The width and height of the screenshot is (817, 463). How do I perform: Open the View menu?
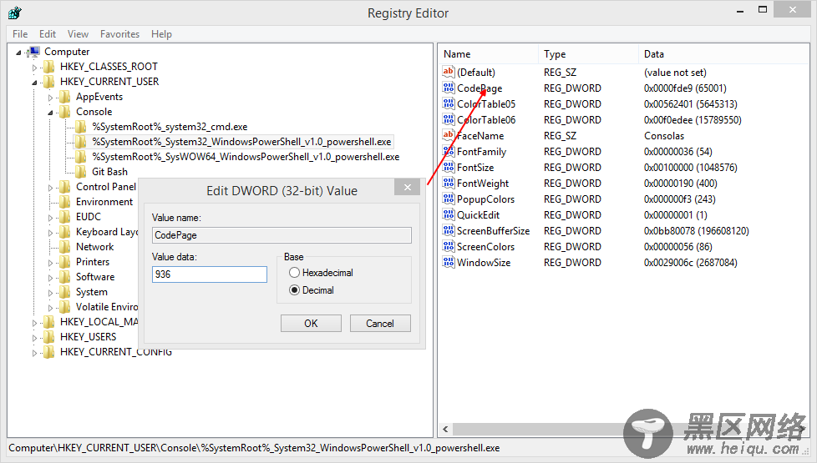(78, 34)
